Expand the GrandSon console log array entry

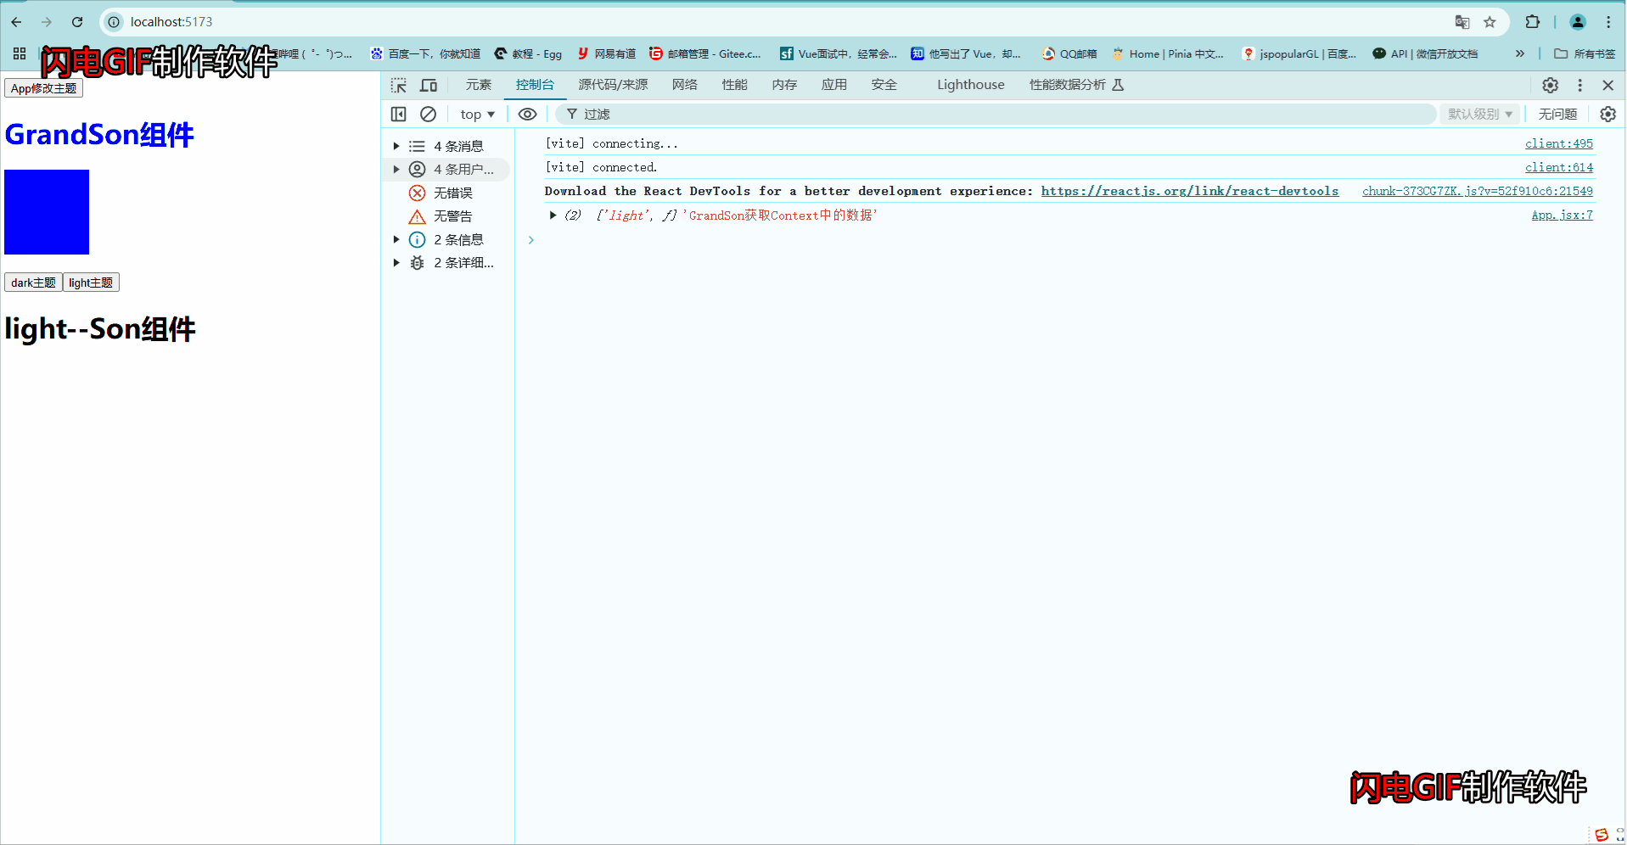pyautogui.click(x=553, y=215)
